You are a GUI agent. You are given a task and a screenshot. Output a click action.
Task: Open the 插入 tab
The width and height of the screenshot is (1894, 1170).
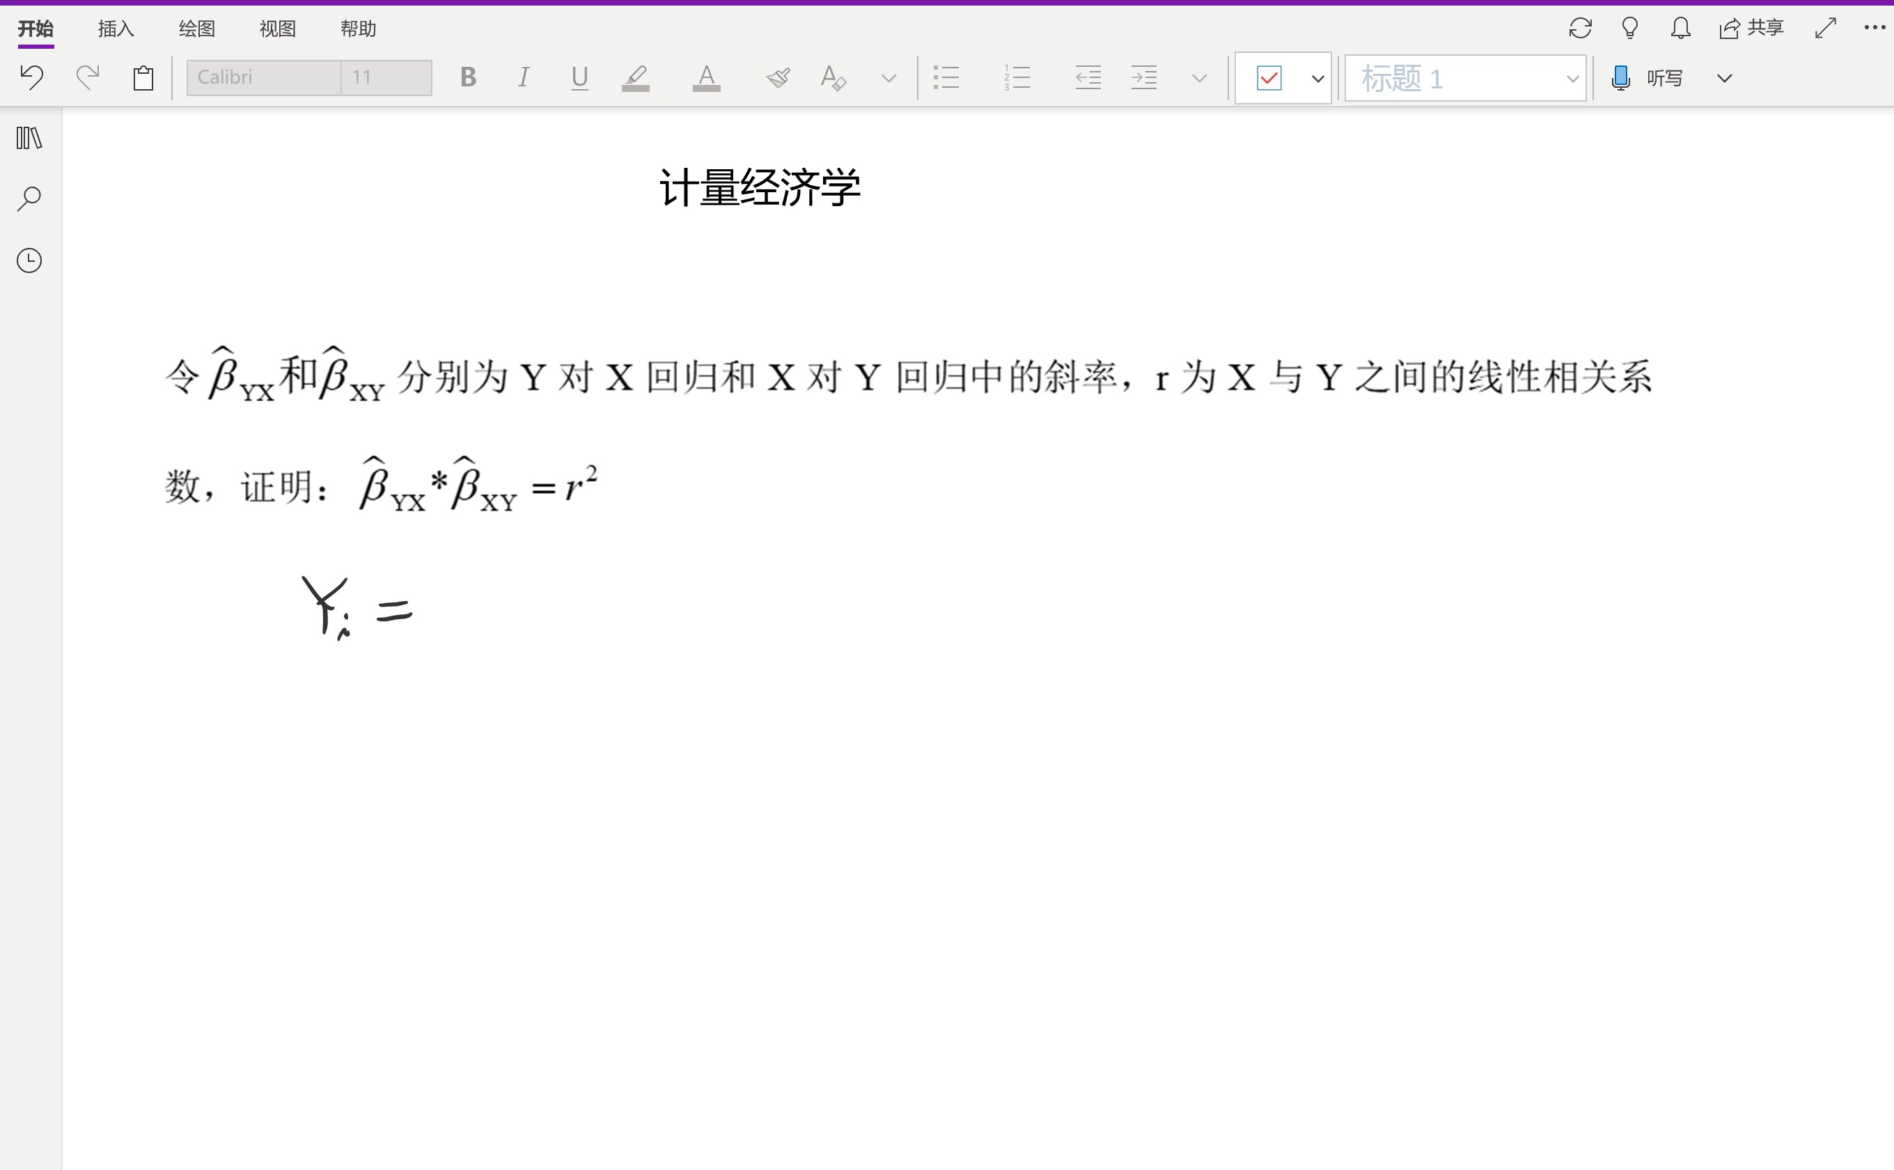tap(116, 29)
